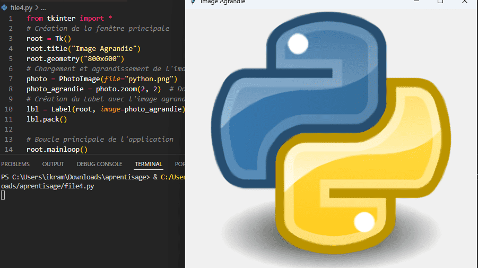Image resolution: width=478 pixels, height=268 pixels.
Task: Open the file4.py breadcrumb item
Action: (21, 7)
